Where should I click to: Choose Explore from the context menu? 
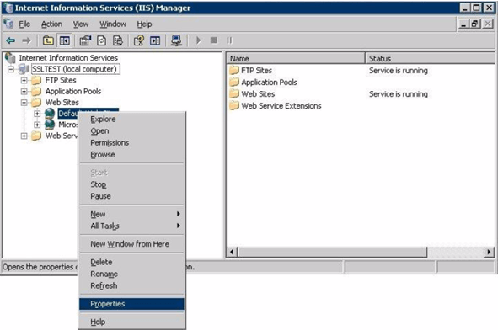pos(131,120)
